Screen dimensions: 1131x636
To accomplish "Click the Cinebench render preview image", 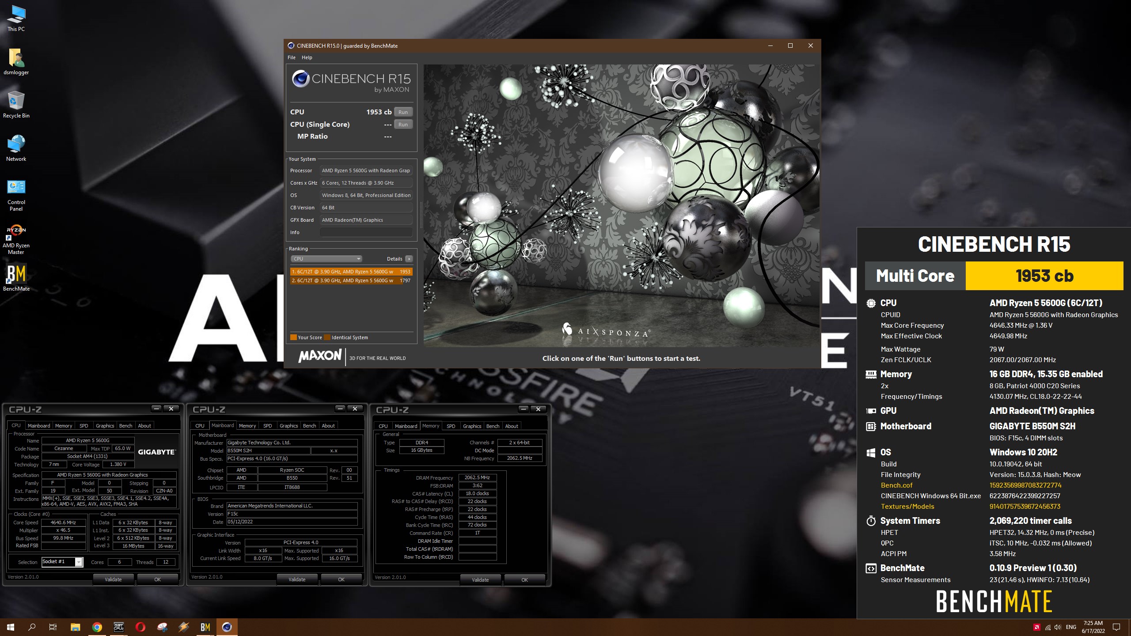I will (x=622, y=205).
